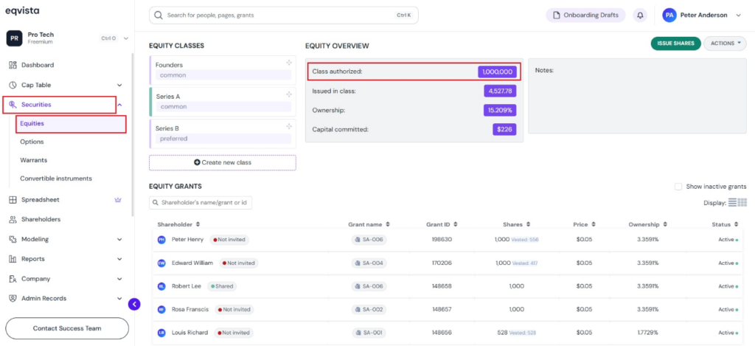The width and height of the screenshot is (755, 346).
Task: Click Robert Lee's avatar icon
Action: coord(161,286)
